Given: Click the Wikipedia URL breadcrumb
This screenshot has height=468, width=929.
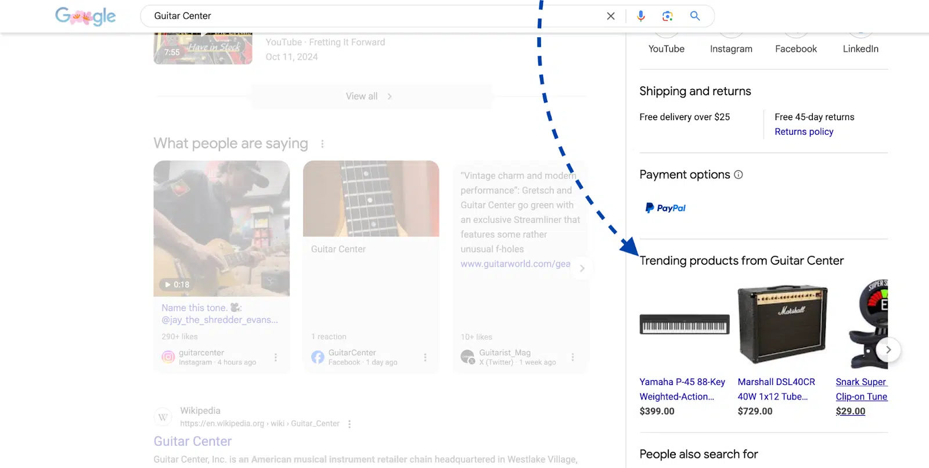Looking at the screenshot, I should 260,424.
